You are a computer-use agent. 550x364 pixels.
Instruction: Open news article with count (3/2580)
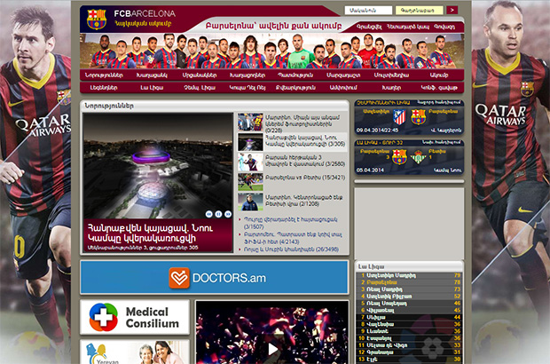[305, 161]
